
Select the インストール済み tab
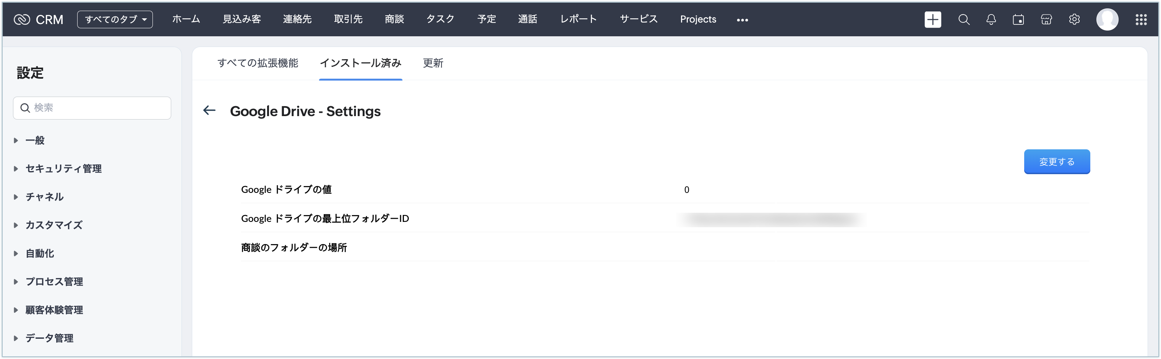[x=360, y=63]
